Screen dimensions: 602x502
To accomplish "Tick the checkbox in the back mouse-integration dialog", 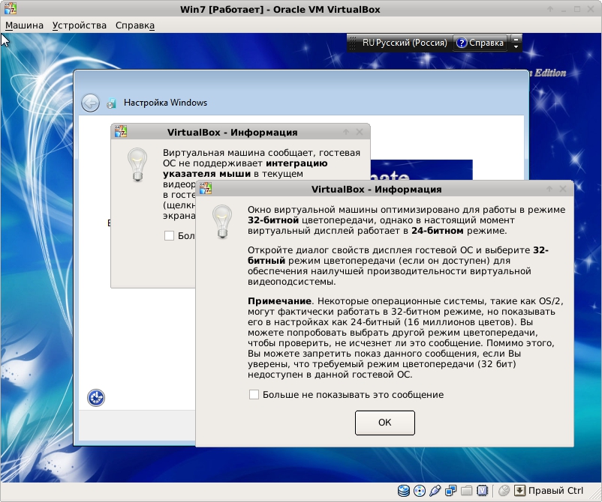I will tap(169, 235).
